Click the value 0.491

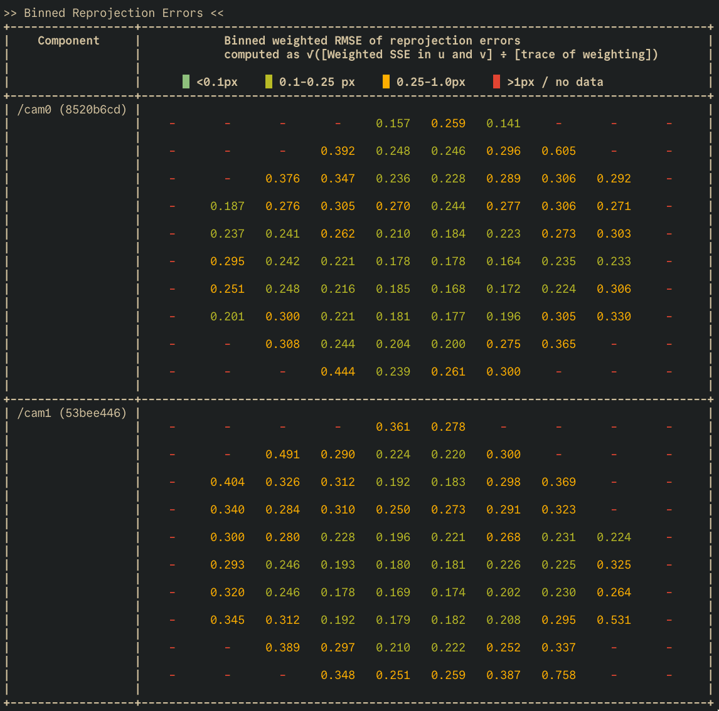tap(282, 455)
